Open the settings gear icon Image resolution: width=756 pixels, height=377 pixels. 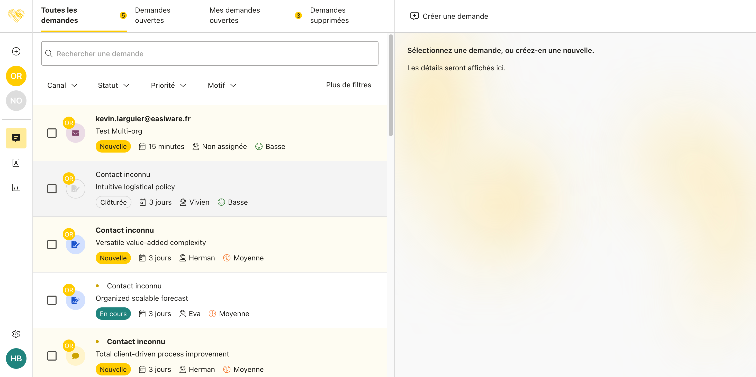pos(16,334)
